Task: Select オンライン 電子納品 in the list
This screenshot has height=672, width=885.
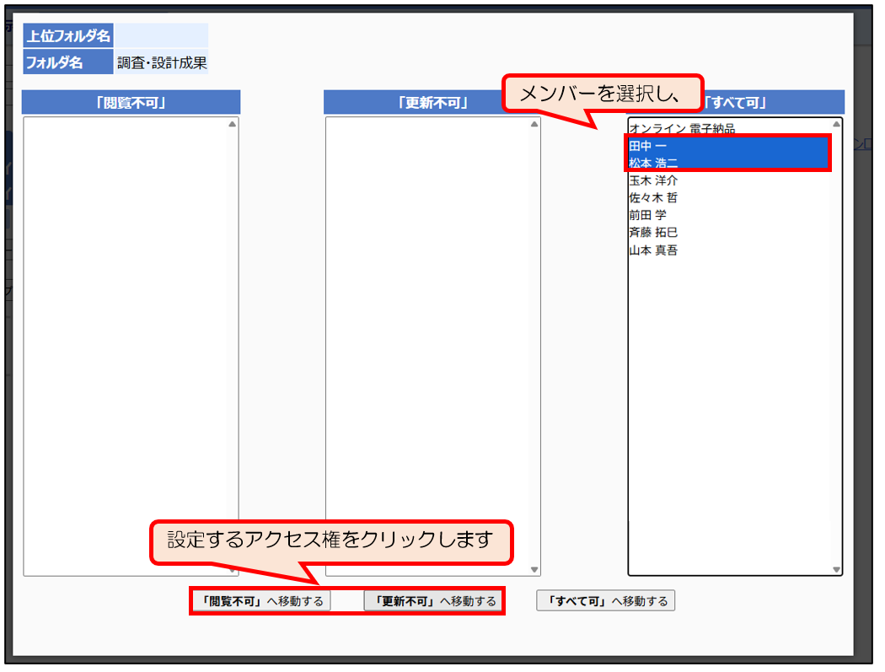Action: 682,129
